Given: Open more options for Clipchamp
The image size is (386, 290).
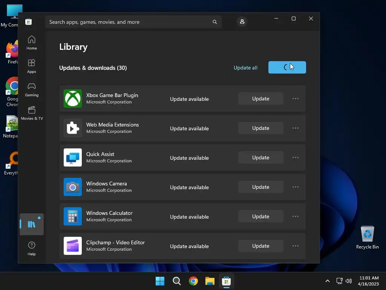Looking at the screenshot, I should point(296,246).
